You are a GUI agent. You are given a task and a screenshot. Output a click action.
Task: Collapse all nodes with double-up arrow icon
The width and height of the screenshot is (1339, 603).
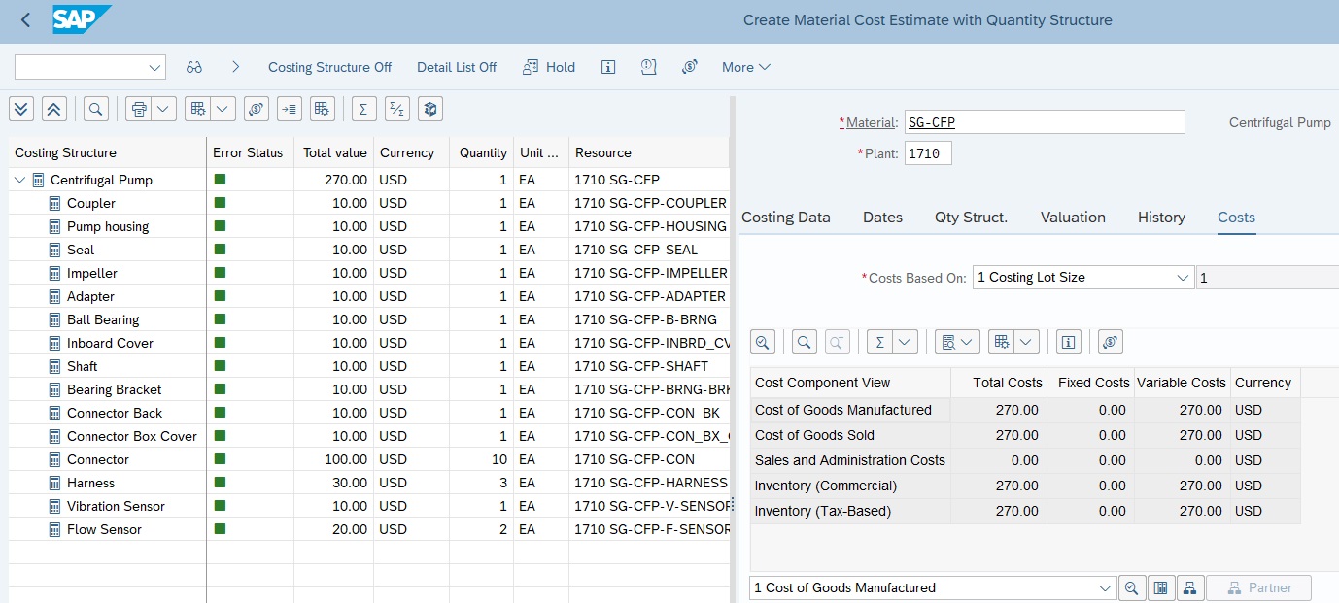point(54,109)
